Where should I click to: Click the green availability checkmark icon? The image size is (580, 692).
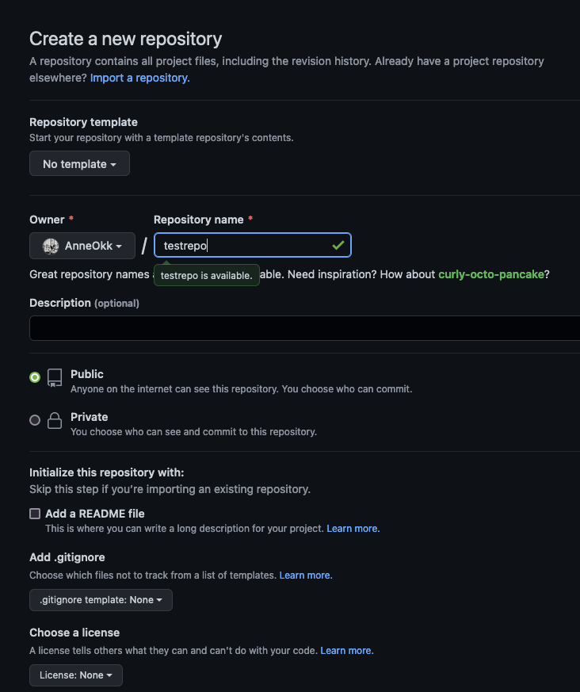338,246
